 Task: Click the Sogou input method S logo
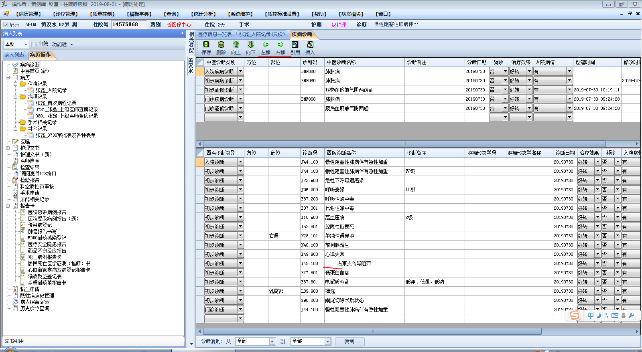[x=575, y=316]
